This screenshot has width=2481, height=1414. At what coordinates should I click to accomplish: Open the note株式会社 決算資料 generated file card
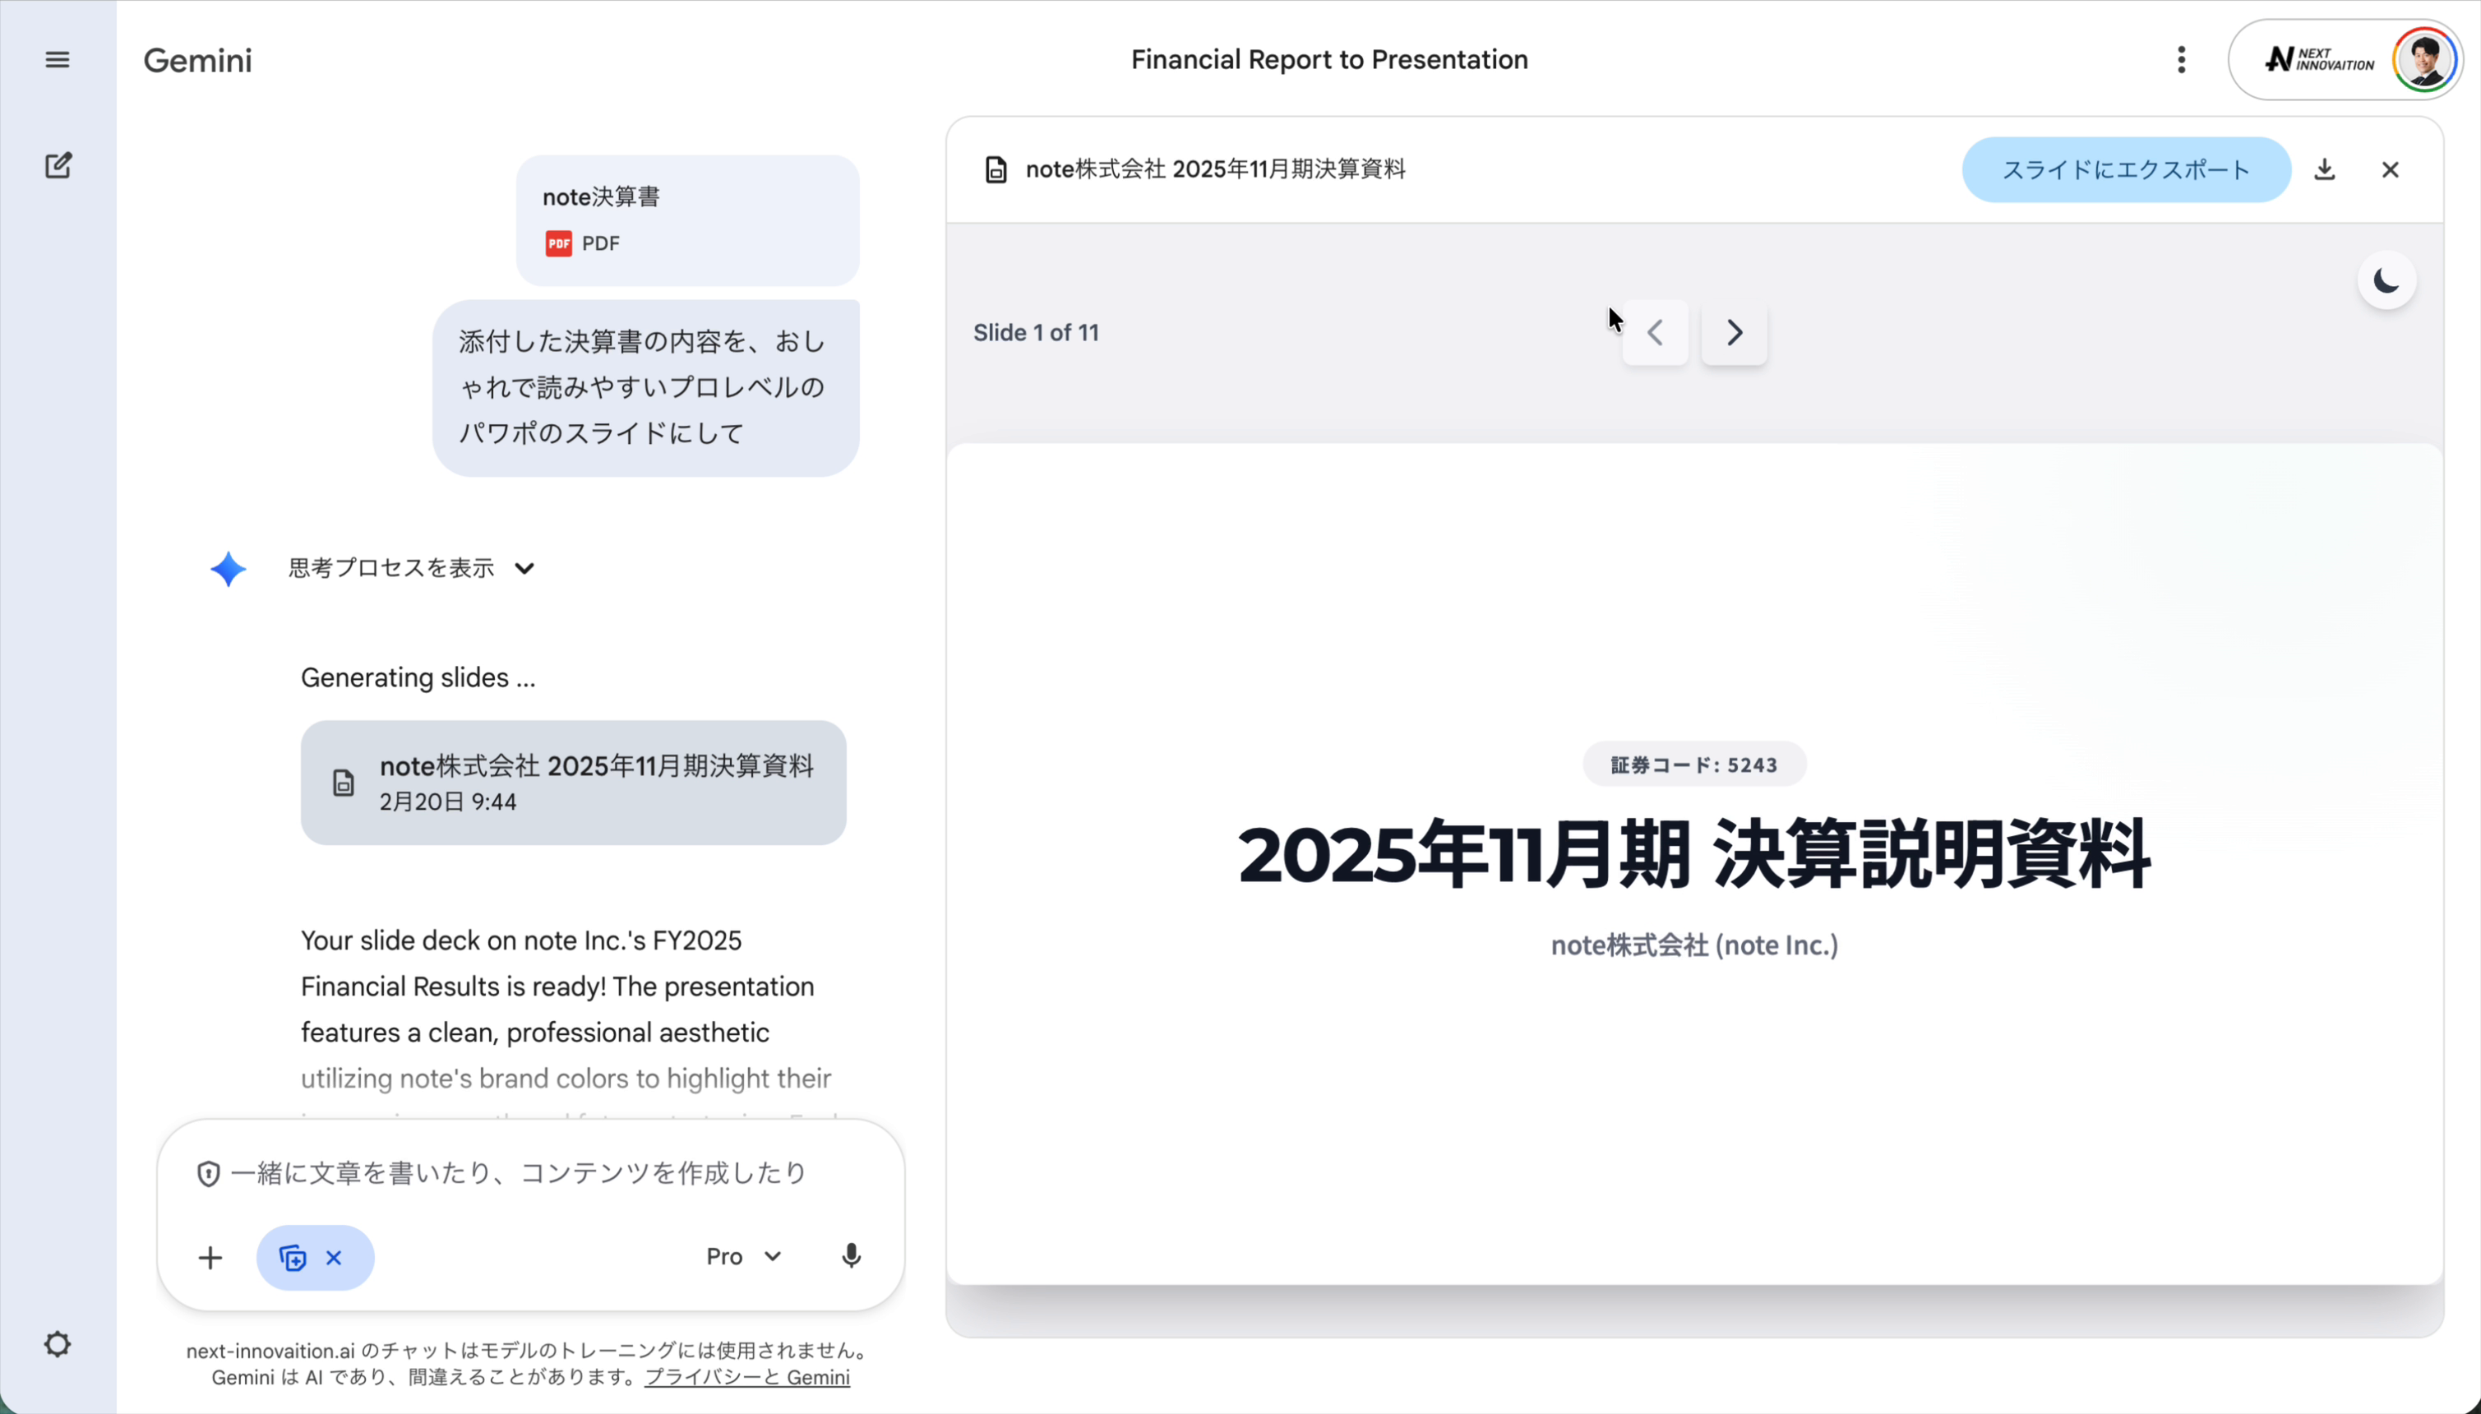tap(574, 783)
